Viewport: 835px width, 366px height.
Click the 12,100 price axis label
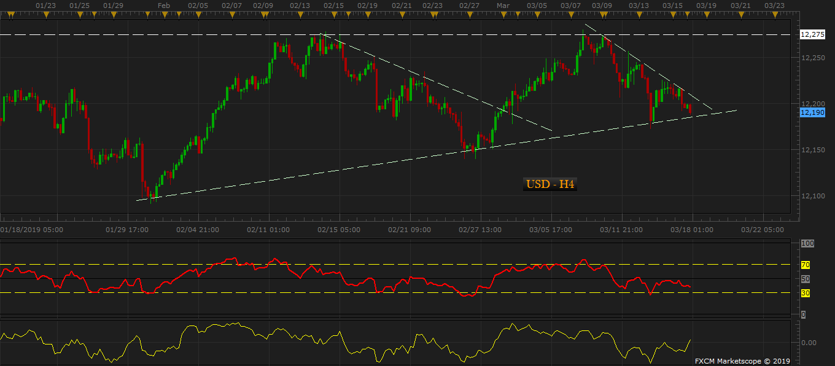click(x=812, y=196)
